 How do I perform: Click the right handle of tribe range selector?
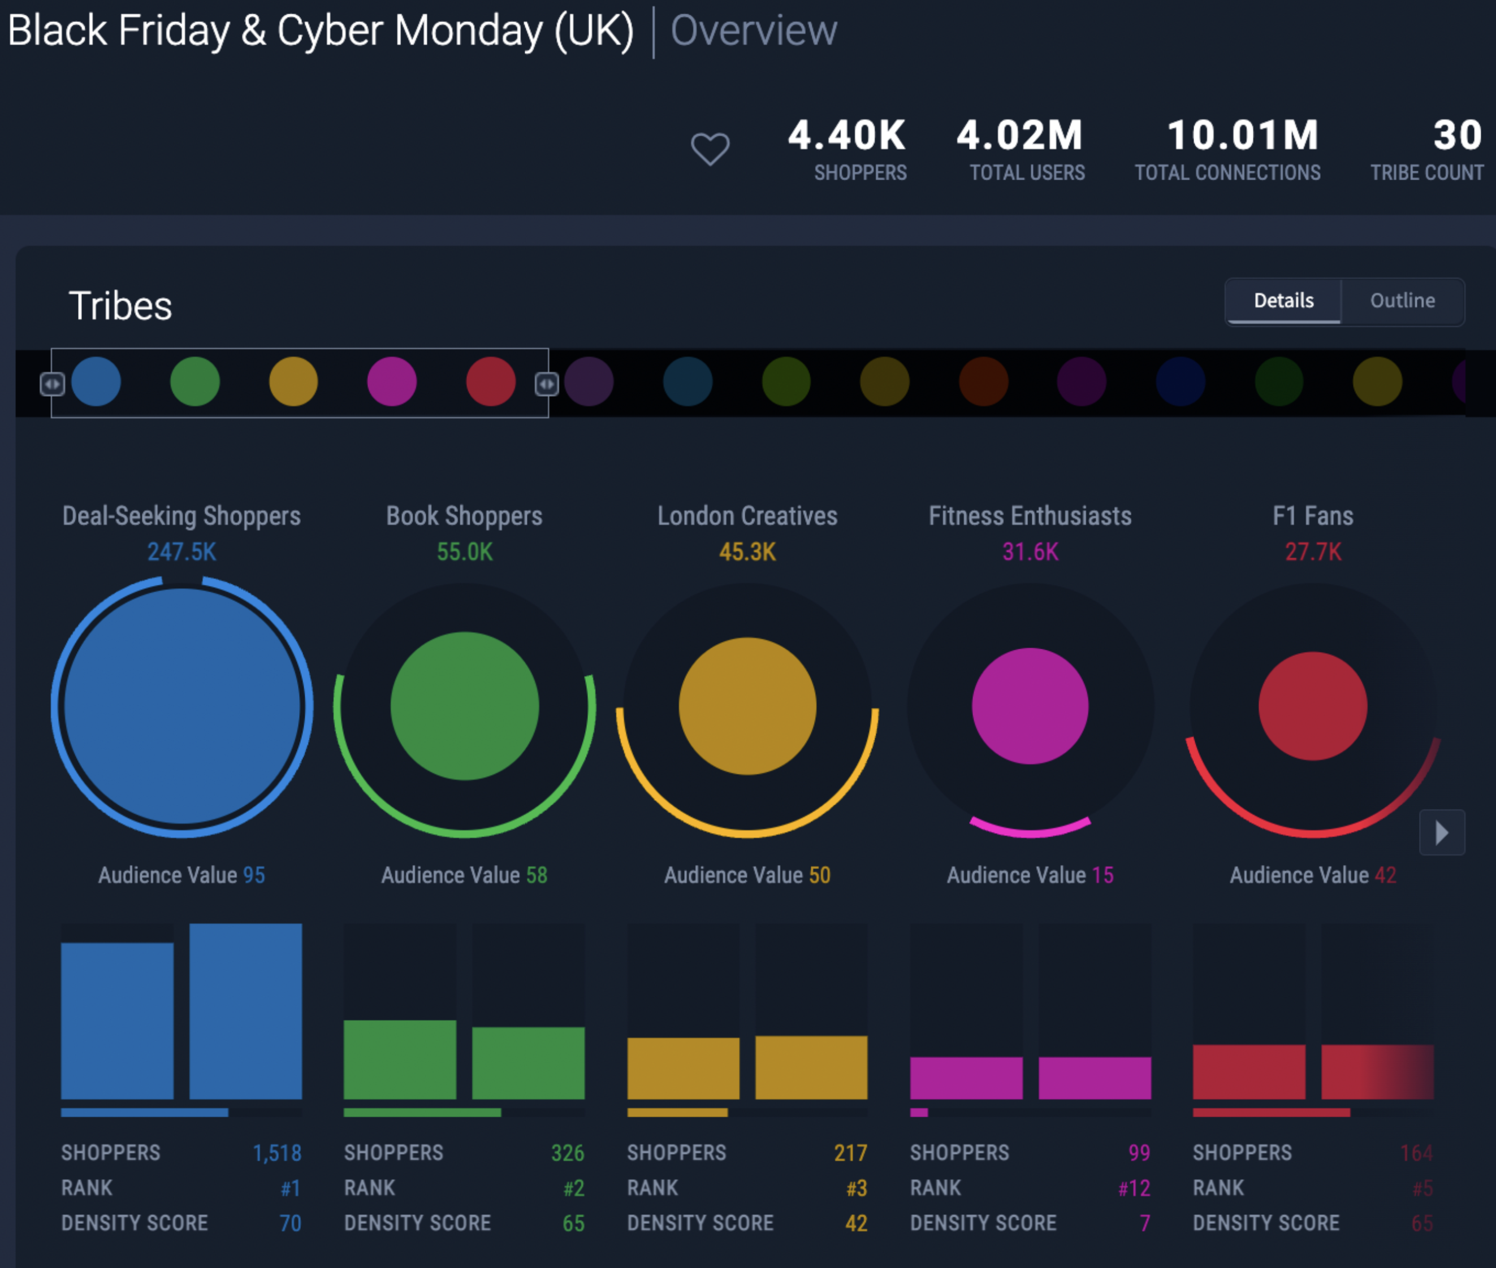(547, 384)
